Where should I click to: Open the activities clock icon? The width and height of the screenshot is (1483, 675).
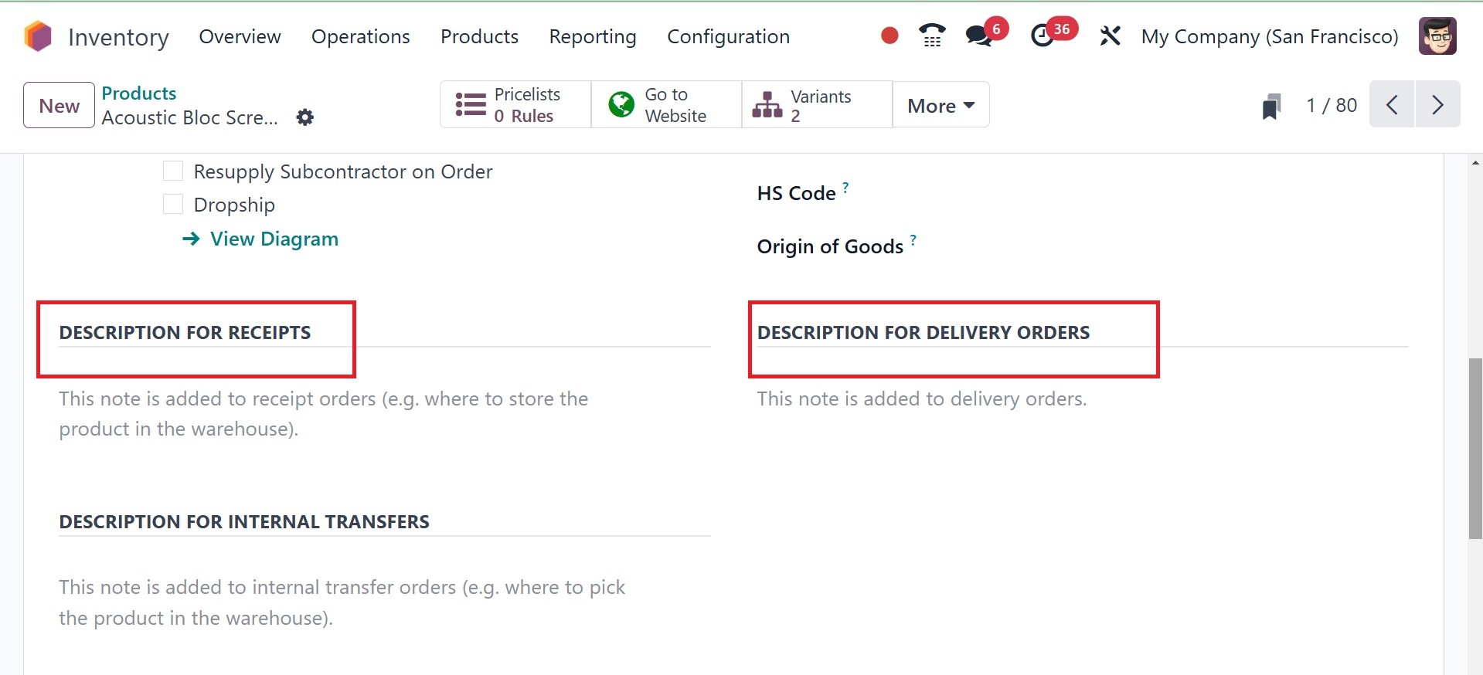[1043, 36]
